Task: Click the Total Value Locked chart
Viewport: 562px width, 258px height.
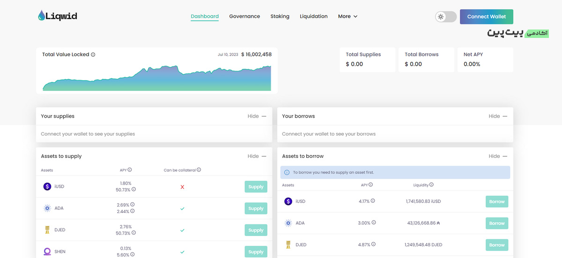Action: [157, 78]
